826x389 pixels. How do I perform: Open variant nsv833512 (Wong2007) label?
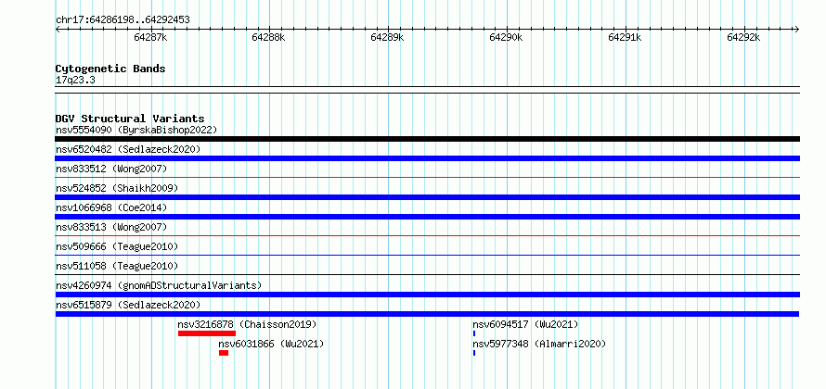click(x=111, y=169)
